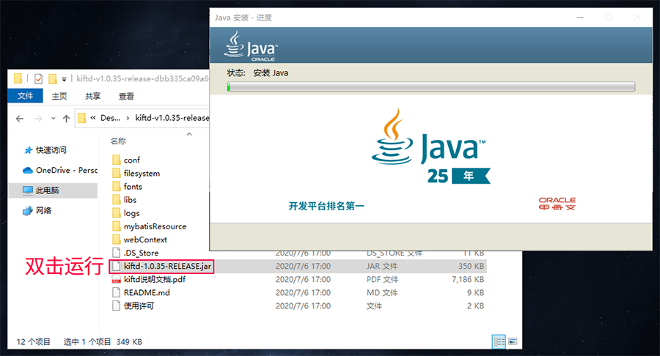This screenshot has height=356, width=660.
Task: Switch to details view layout
Action: click(x=499, y=341)
